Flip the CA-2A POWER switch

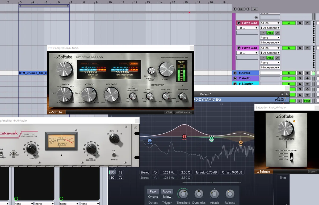(114, 155)
